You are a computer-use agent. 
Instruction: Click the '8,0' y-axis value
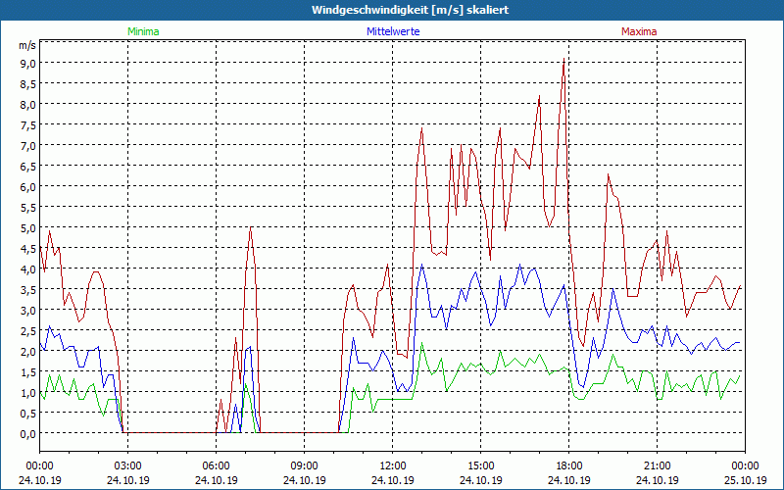tap(27, 105)
